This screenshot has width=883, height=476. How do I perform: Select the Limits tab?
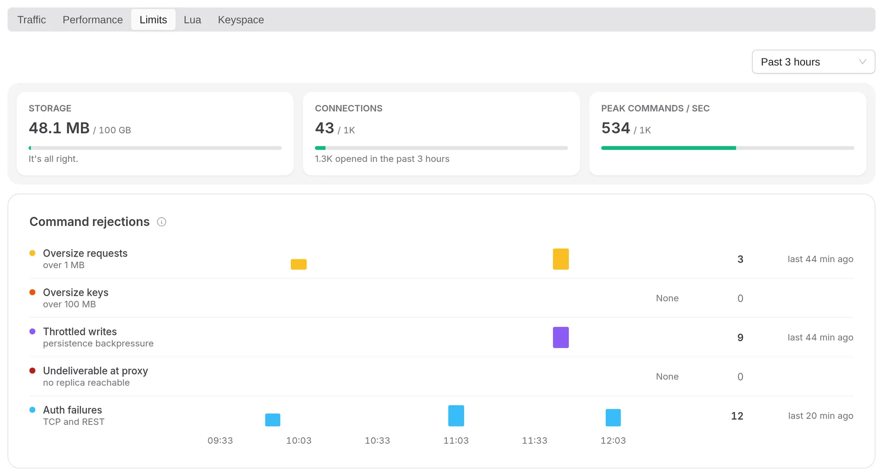click(x=153, y=20)
